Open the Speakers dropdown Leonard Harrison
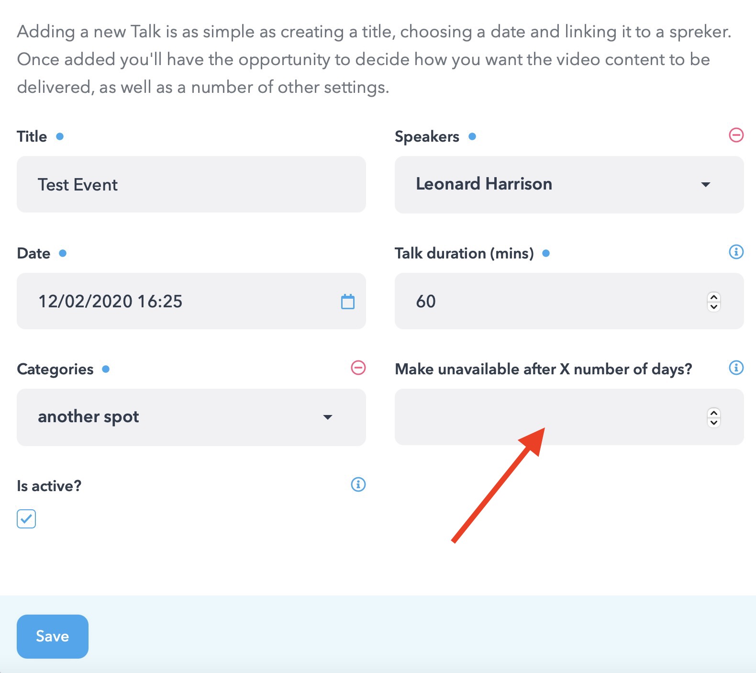Viewport: 756px width, 673px height. [x=569, y=184]
